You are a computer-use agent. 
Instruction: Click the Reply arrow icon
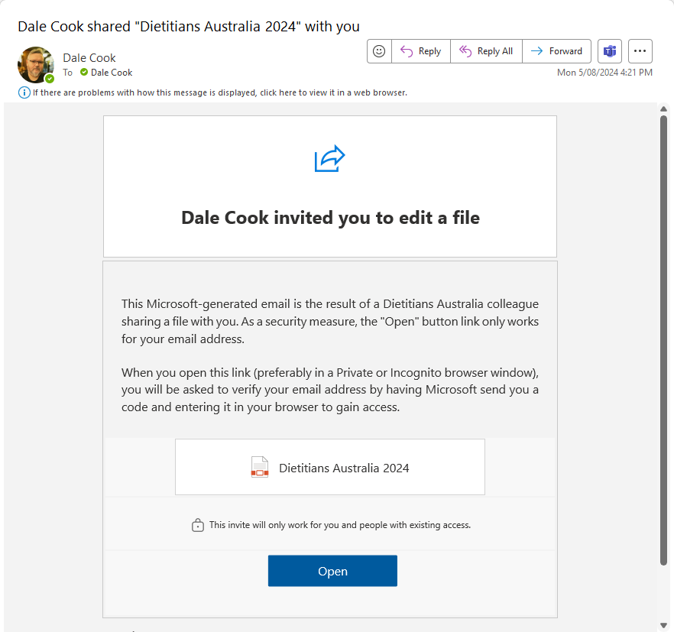405,50
